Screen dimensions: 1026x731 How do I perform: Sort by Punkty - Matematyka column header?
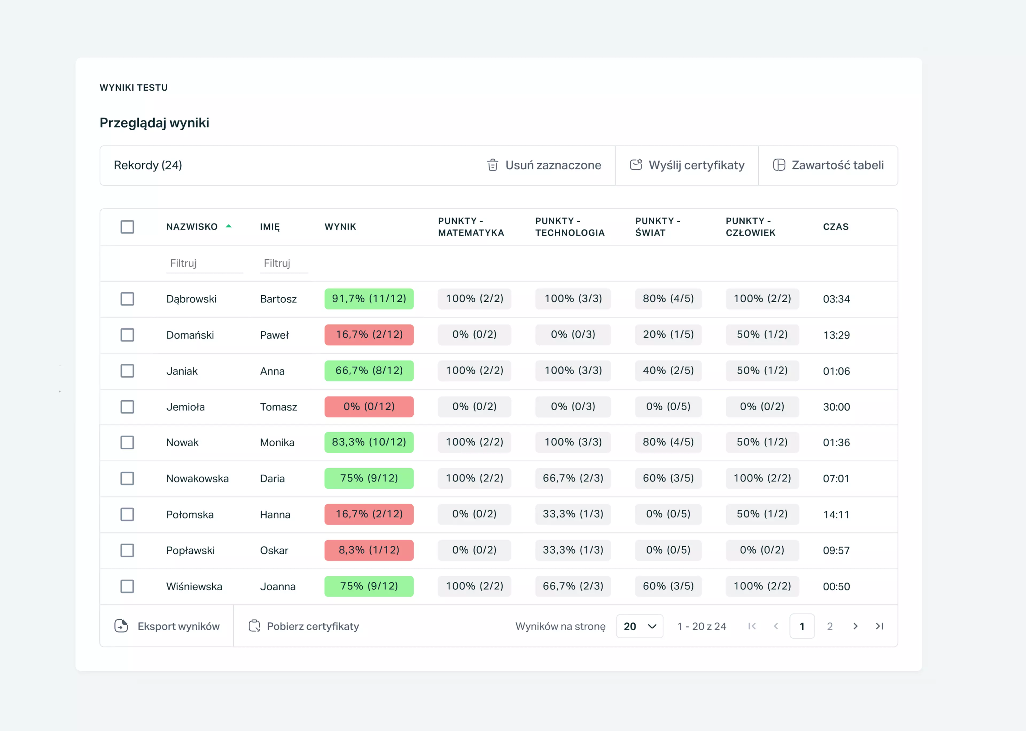point(471,227)
